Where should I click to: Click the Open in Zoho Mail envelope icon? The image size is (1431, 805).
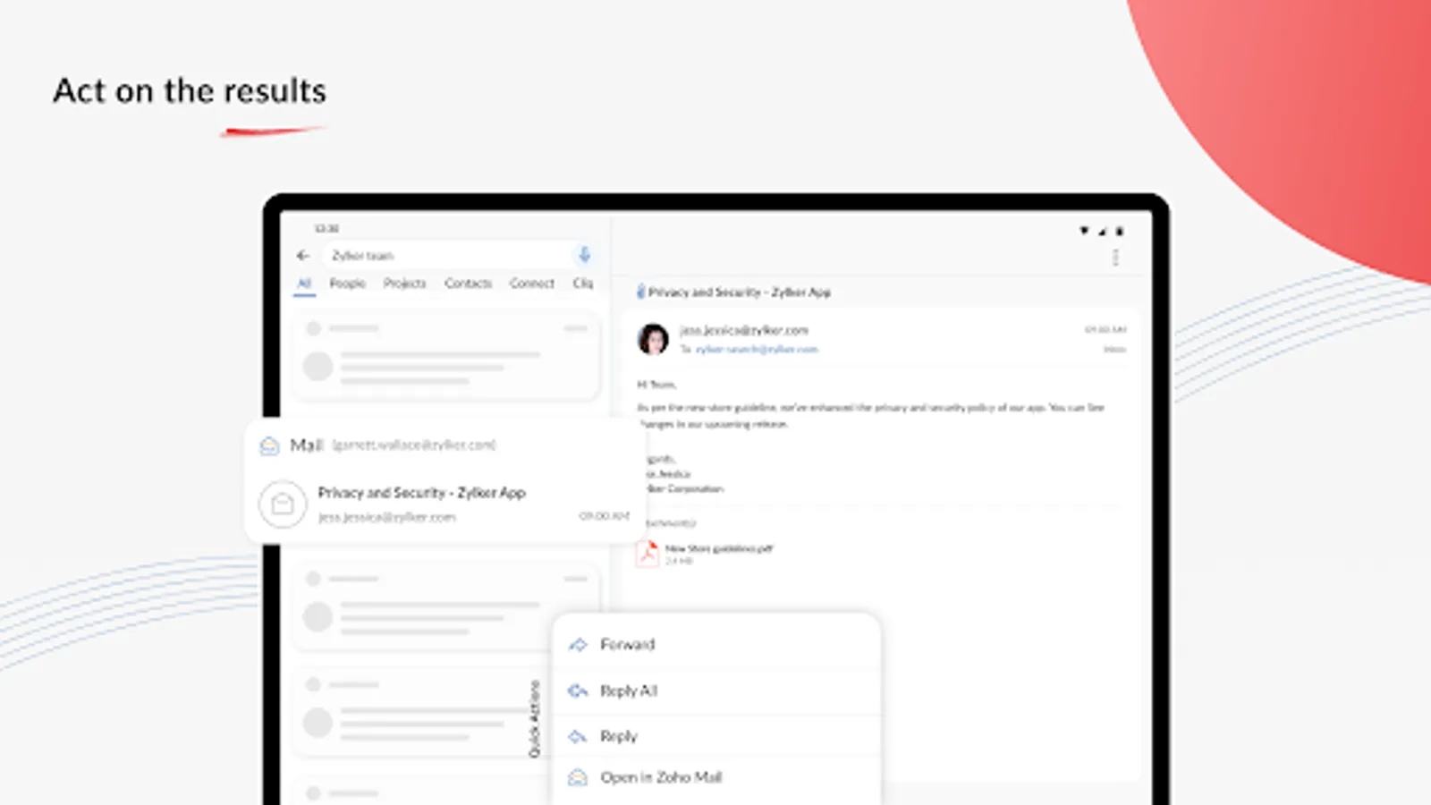tap(578, 777)
